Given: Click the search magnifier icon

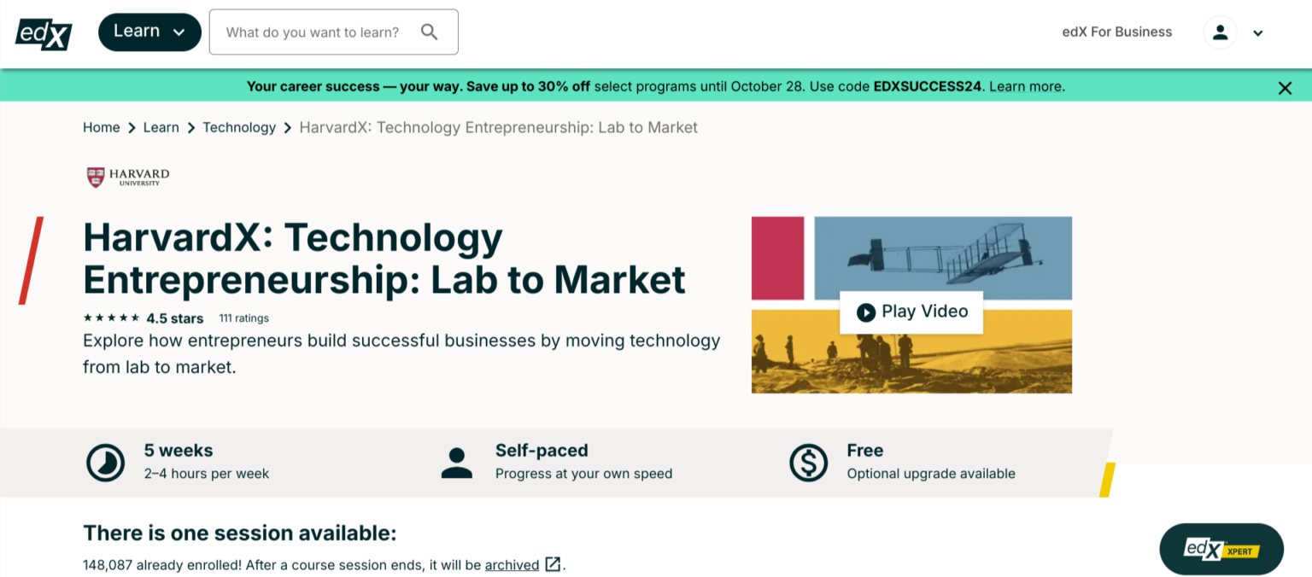Looking at the screenshot, I should point(430,32).
